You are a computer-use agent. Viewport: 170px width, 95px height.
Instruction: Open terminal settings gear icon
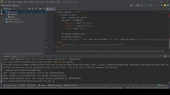(165, 56)
